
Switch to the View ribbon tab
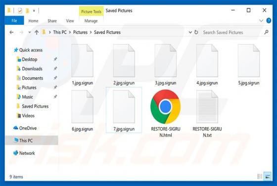(x=70, y=21)
